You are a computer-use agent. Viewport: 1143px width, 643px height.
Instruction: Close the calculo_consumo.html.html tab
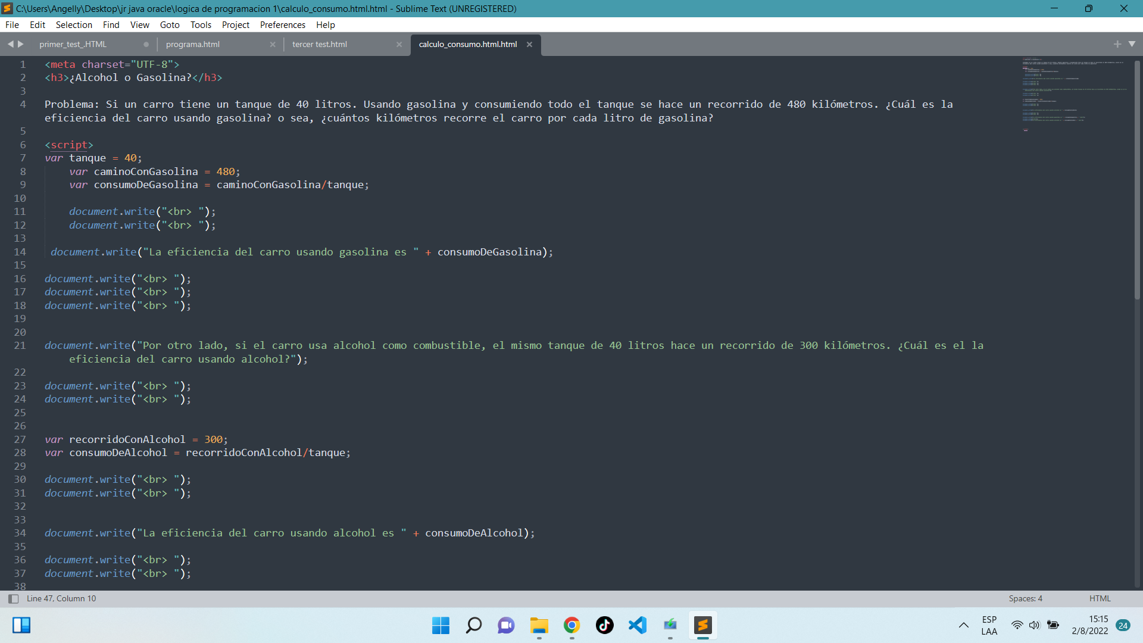(x=529, y=45)
